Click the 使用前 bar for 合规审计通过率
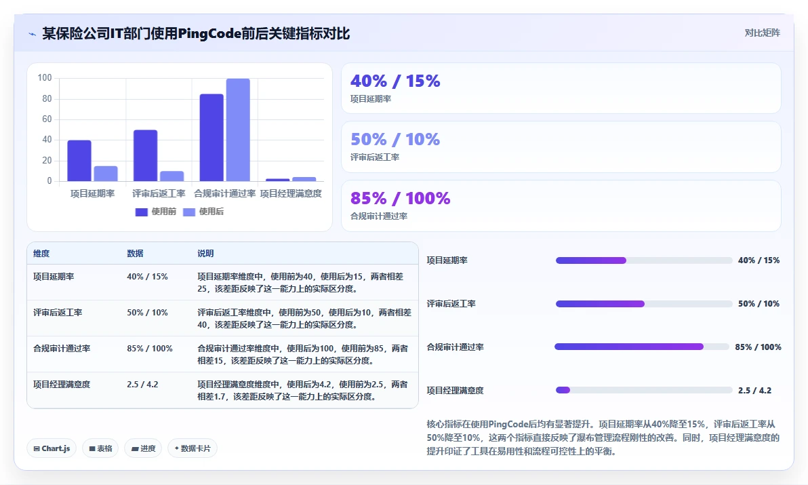 point(211,138)
